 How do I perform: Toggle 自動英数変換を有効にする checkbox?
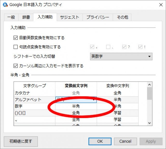15,38
